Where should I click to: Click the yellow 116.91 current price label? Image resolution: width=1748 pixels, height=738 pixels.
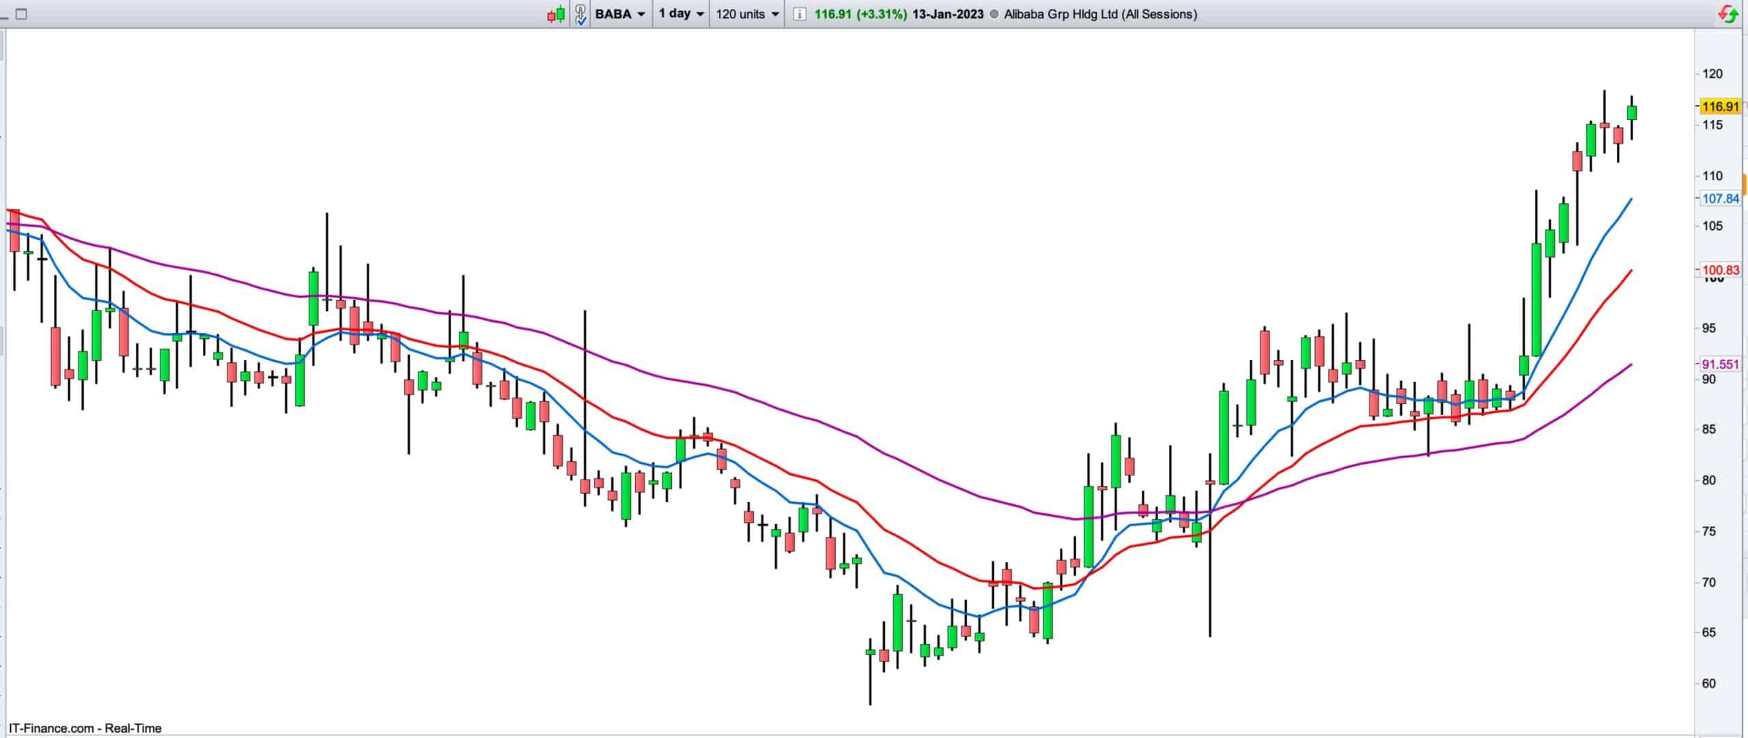pos(1720,106)
